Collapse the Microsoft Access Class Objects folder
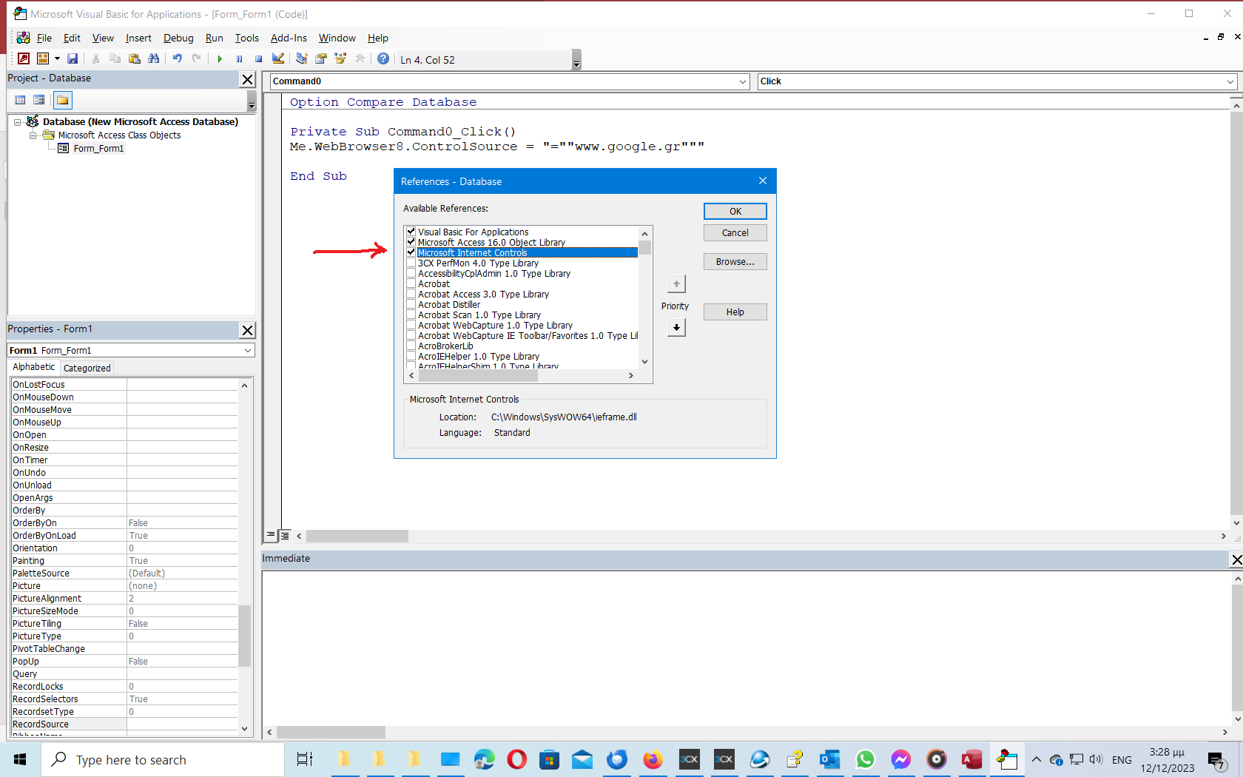The image size is (1243, 777). pyautogui.click(x=33, y=135)
